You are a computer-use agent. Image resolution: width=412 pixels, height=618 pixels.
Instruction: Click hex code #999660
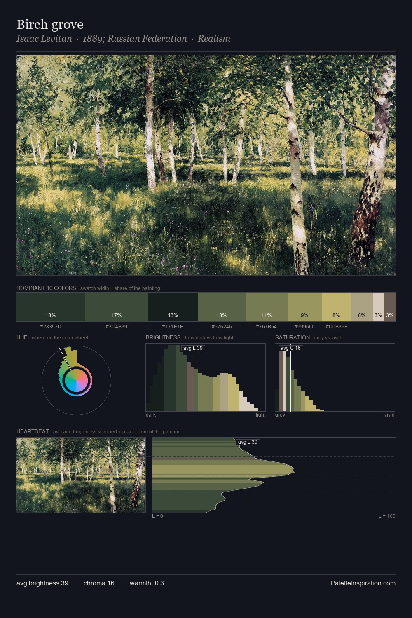click(304, 327)
